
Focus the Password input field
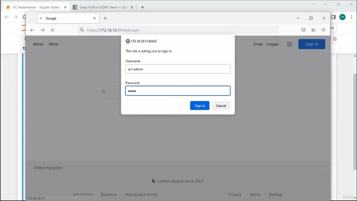178,91
